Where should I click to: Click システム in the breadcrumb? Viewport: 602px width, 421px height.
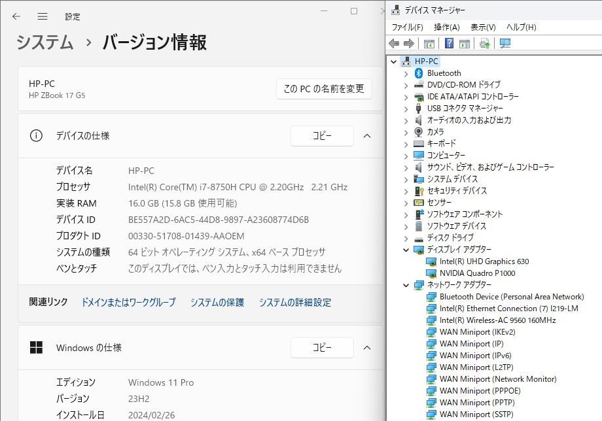click(x=45, y=42)
